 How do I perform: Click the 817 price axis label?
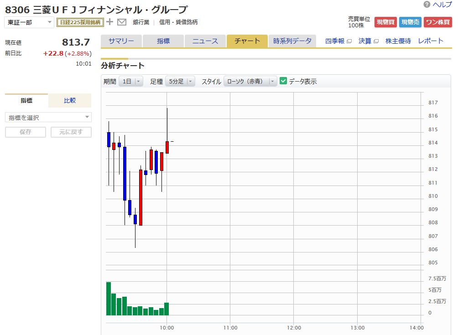tap(433, 103)
